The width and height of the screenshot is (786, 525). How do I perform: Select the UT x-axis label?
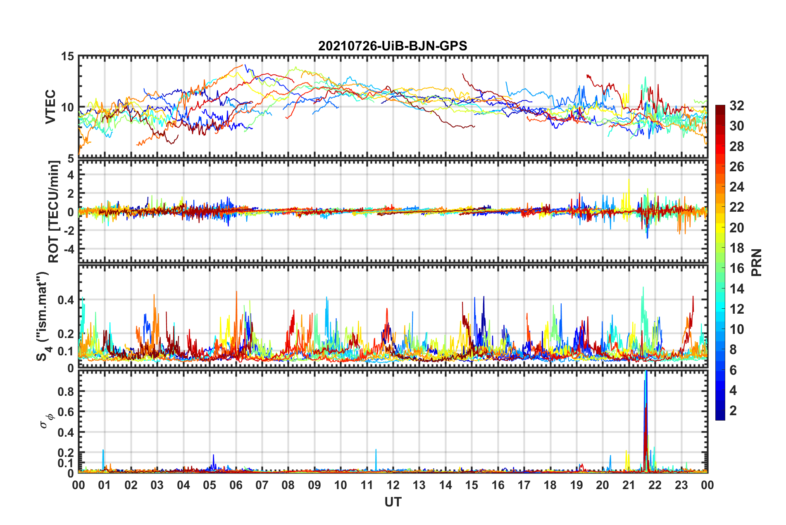(x=393, y=502)
